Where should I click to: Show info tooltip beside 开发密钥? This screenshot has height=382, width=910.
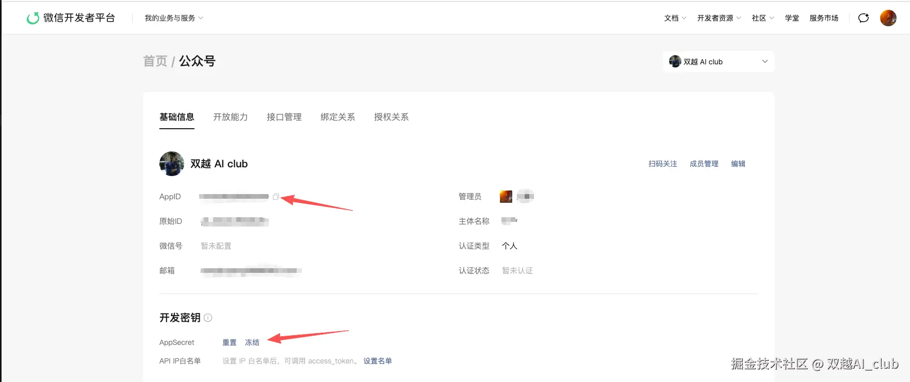[208, 318]
